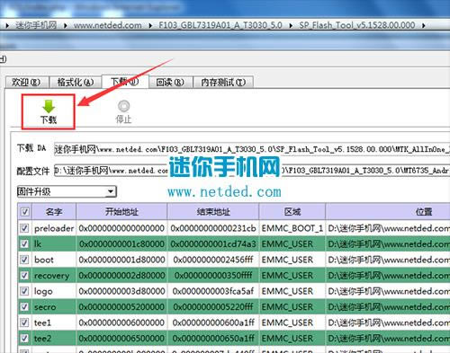
Task: Select the 下载 tab
Action: (x=125, y=82)
